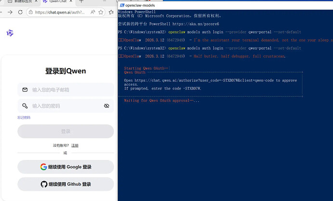This screenshot has height=201, width=333.
Task: Click the PowerShell icon in openclaw-models title
Action: click(122, 5)
